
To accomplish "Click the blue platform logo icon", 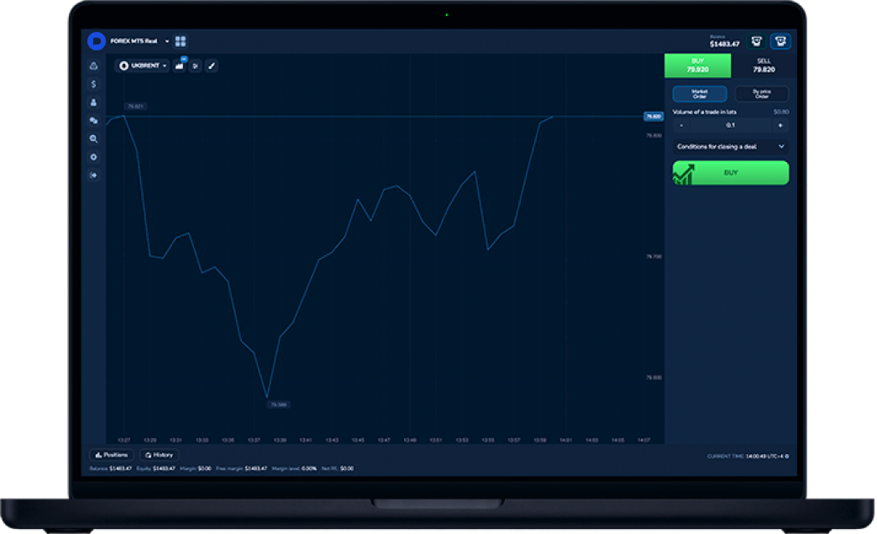I will point(97,41).
